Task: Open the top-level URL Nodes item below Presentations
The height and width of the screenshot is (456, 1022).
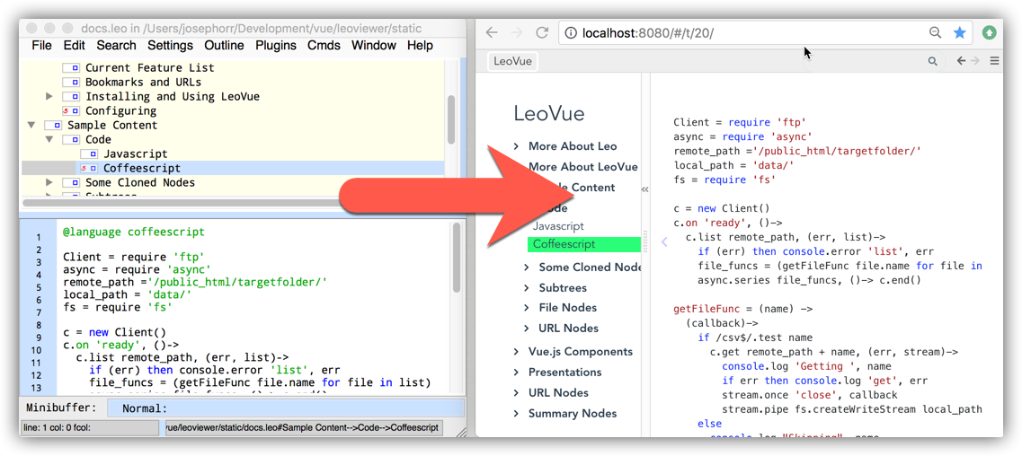Action: [x=558, y=393]
